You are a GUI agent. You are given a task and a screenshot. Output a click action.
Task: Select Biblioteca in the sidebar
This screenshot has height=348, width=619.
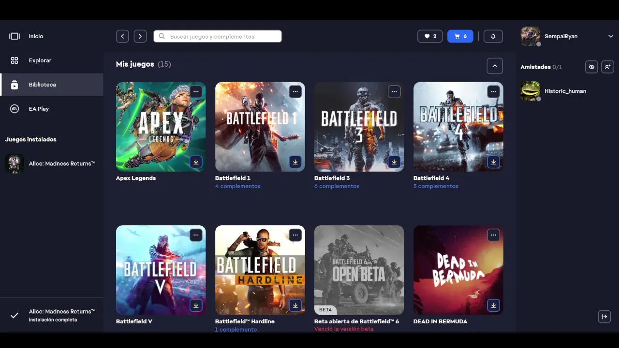[x=51, y=85]
